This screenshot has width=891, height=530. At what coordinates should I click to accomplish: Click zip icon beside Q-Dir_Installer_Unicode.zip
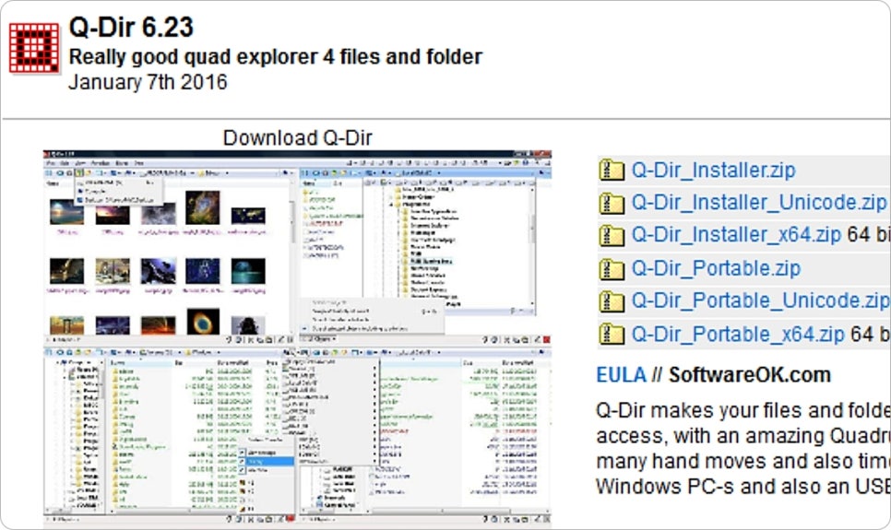[x=612, y=203]
